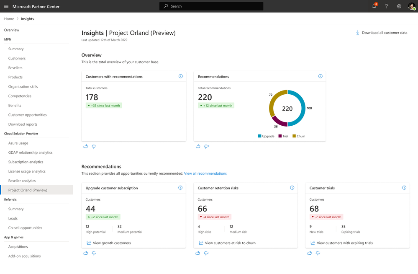Show info for Customer retention risks card
Viewport: 418px width, 274px height.
pyautogui.click(x=292, y=188)
